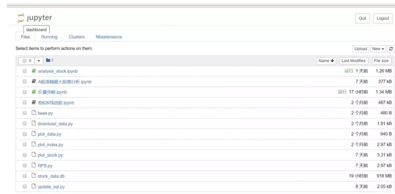Toggle the select-all checkbox in header
This screenshot has width=395, height=194.
25,61
